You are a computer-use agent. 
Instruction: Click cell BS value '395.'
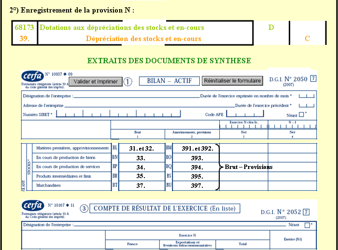[196, 176]
